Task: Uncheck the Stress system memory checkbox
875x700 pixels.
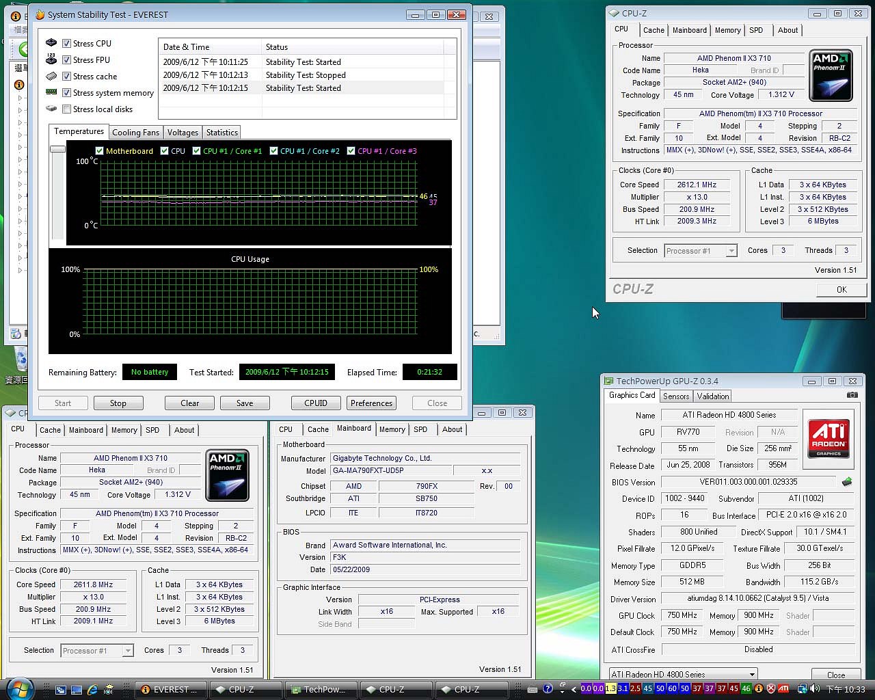Action: click(x=66, y=92)
